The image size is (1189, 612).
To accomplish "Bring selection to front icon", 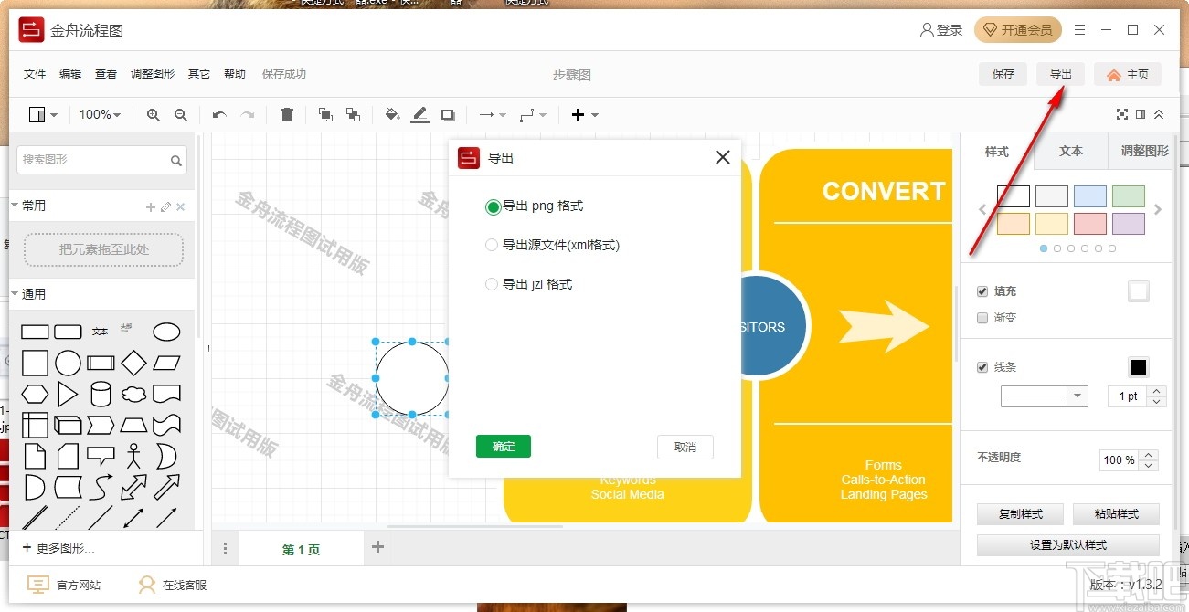I will (x=325, y=114).
